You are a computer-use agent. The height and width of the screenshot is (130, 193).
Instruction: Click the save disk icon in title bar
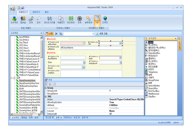point(22,8)
